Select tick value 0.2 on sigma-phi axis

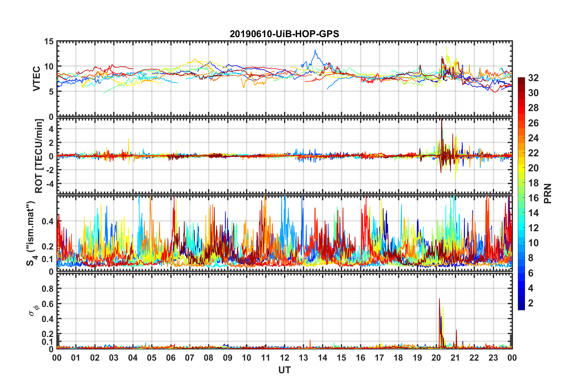pyautogui.click(x=48, y=334)
